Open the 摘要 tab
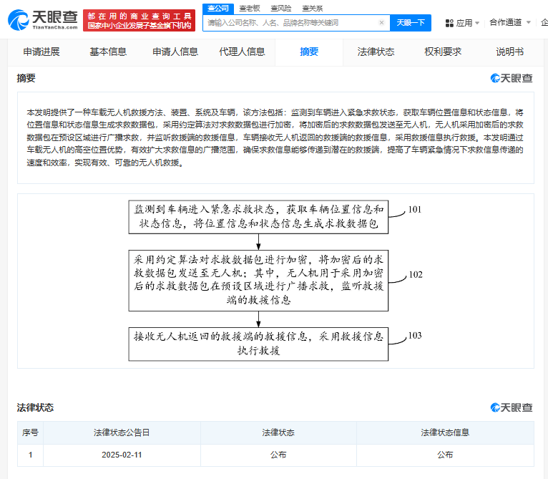The image size is (548, 479). click(309, 52)
